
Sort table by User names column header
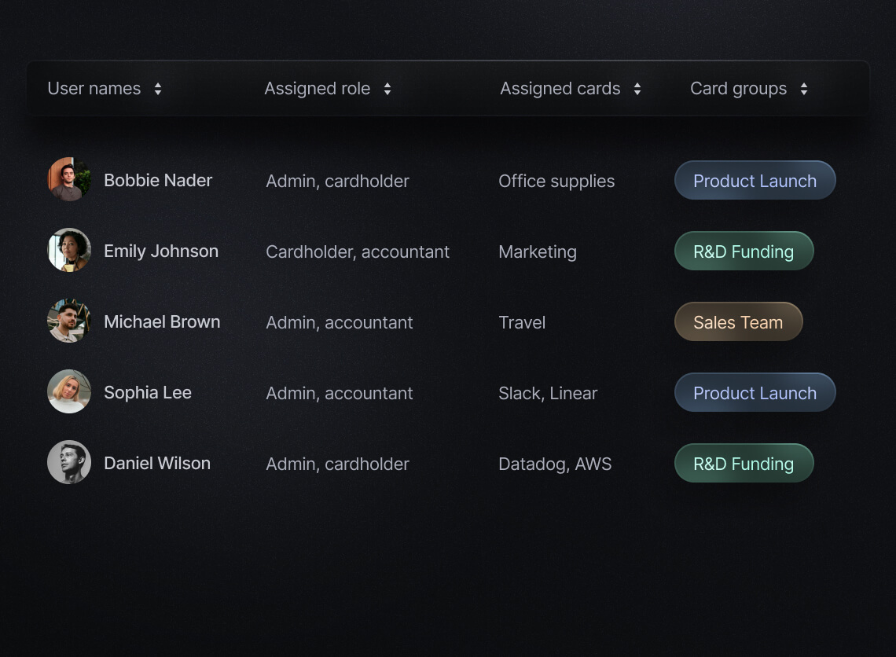point(94,89)
